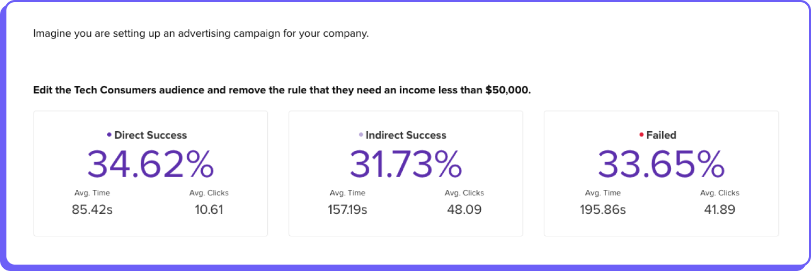The image size is (811, 271).
Task: Click the dark purple Direct Success dot
Action: click(109, 135)
